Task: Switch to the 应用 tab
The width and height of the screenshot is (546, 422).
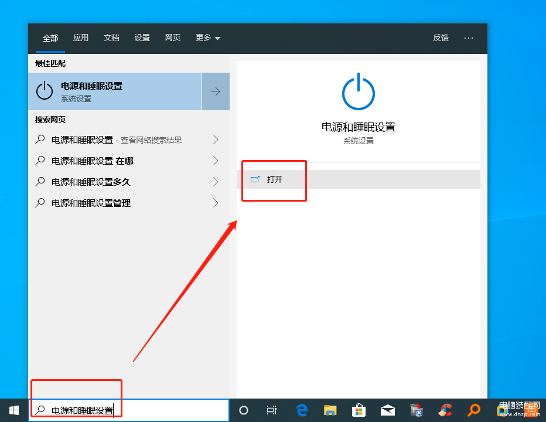Action: pyautogui.click(x=81, y=38)
